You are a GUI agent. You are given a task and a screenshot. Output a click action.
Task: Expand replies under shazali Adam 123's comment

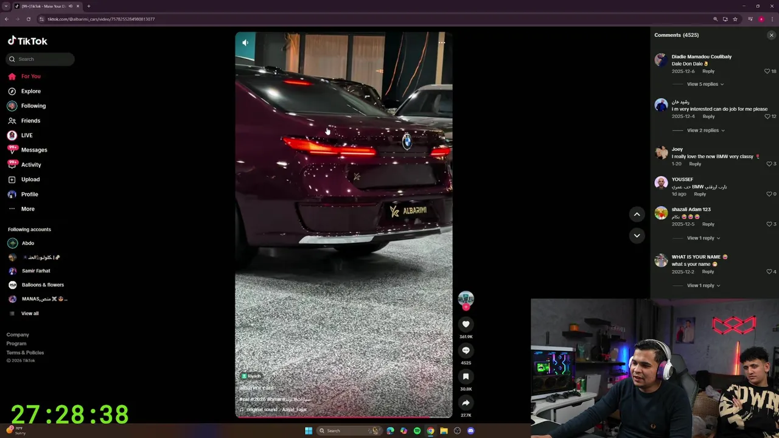704,238
